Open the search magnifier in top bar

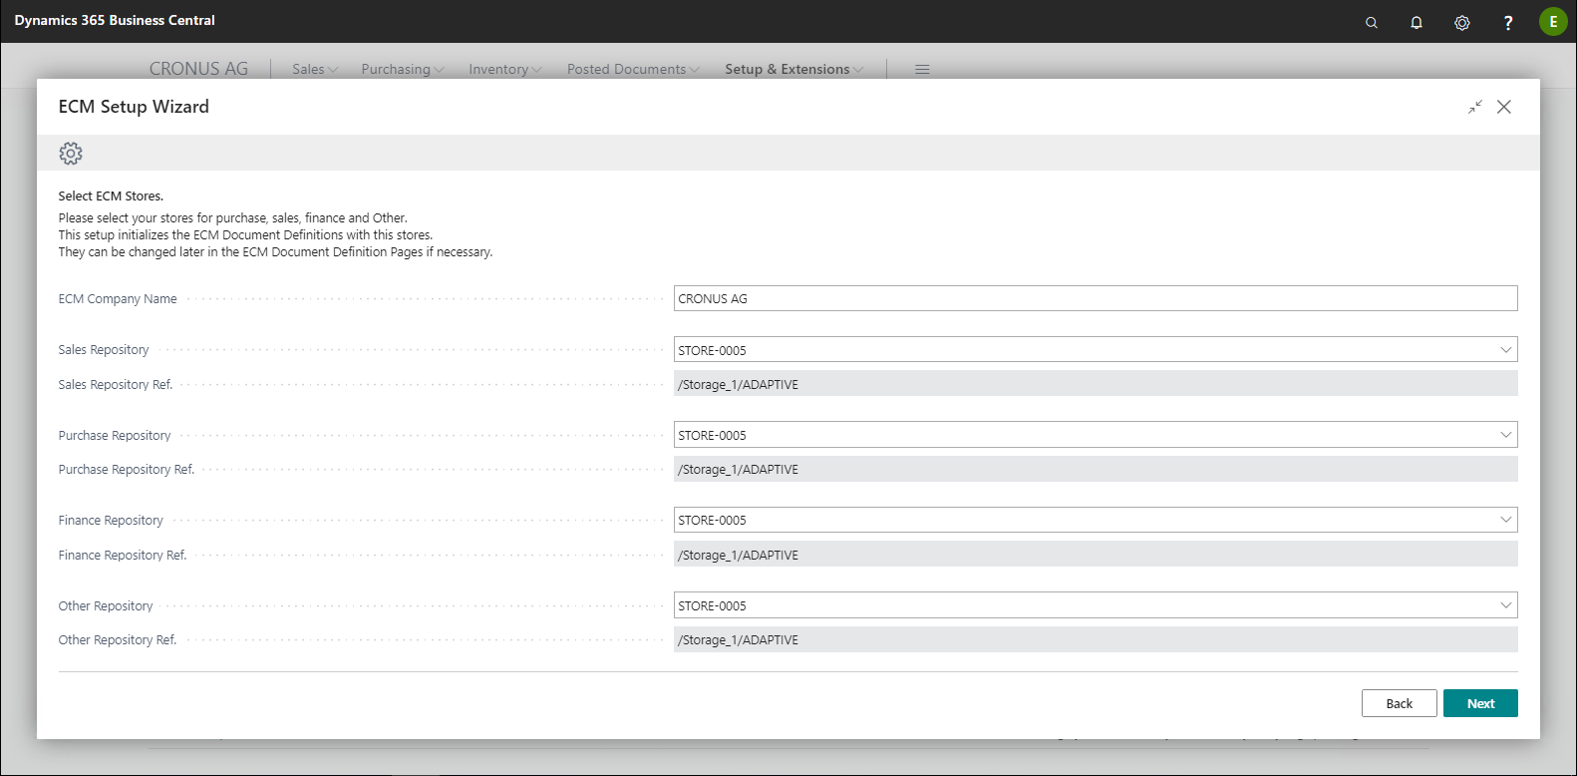1372,22
